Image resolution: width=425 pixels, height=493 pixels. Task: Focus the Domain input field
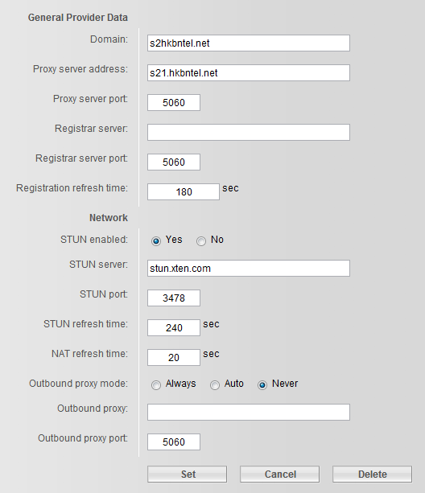point(249,43)
